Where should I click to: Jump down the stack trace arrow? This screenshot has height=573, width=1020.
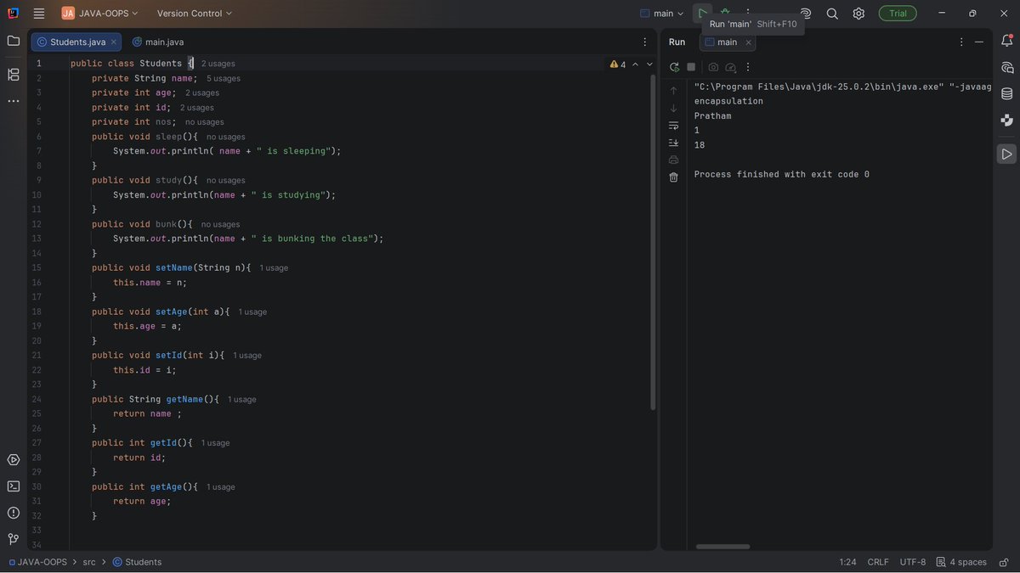coord(674,108)
